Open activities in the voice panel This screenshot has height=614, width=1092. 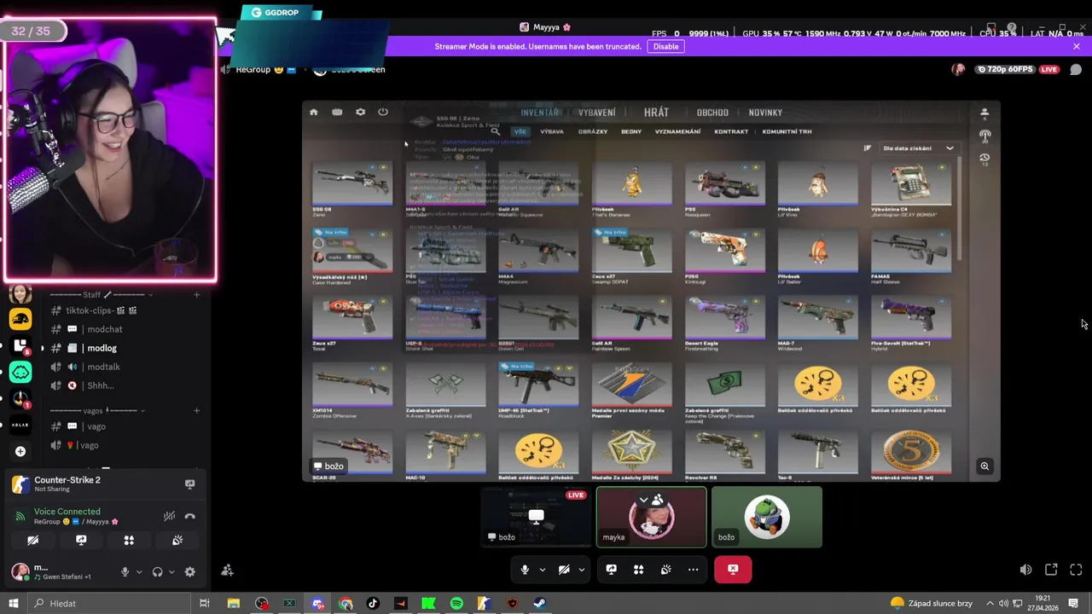[x=129, y=541]
